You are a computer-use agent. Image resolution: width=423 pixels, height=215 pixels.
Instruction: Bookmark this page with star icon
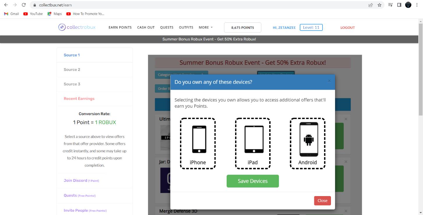379,5
